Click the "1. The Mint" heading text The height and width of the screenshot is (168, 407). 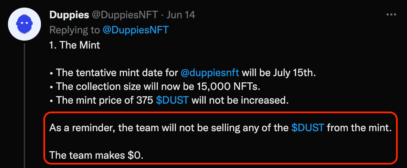pos(75,45)
